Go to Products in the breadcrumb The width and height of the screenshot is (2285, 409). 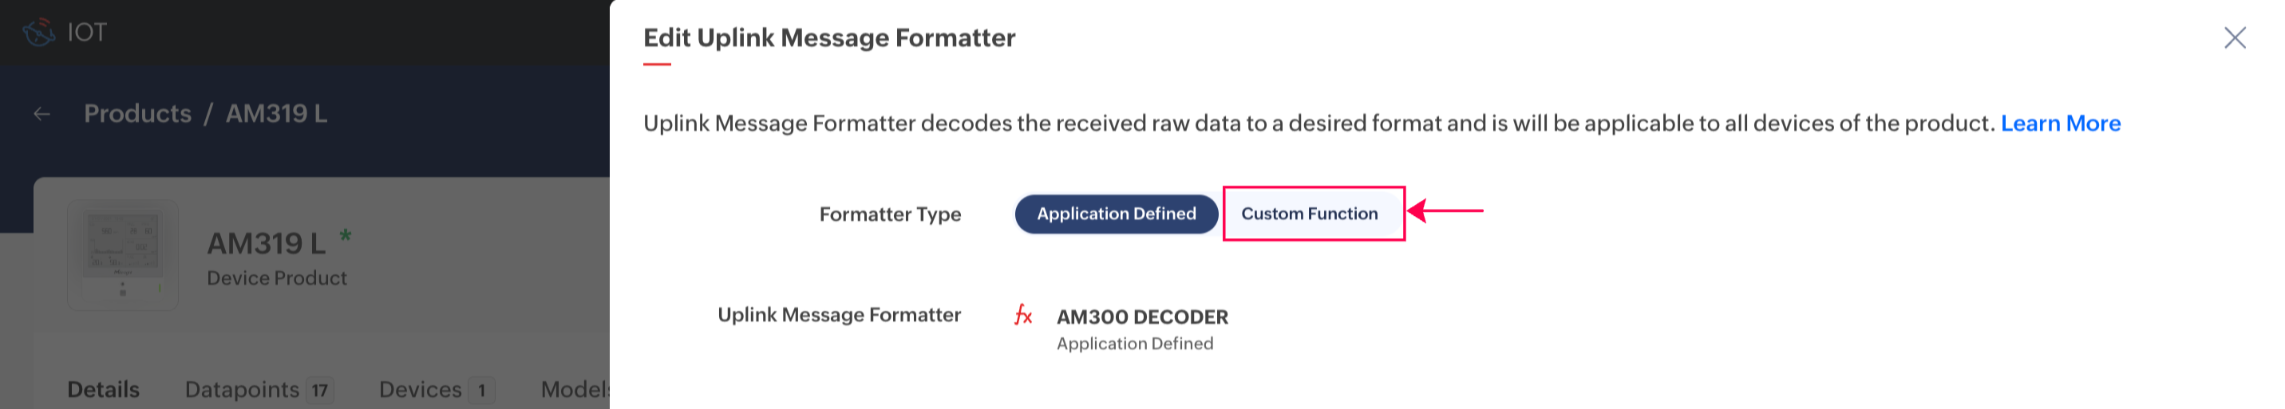(137, 114)
